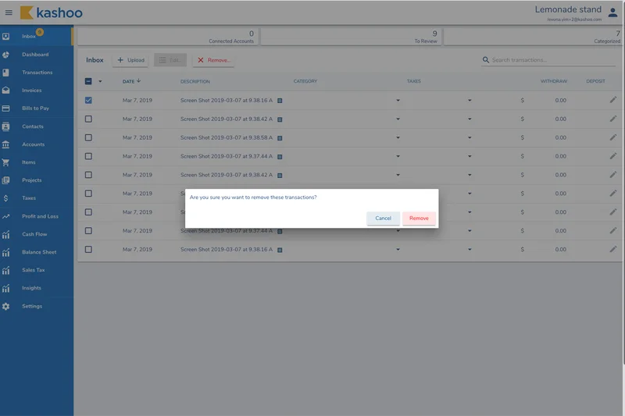Toggle the select-all header checkbox
The width and height of the screenshot is (625, 416).
tap(88, 81)
